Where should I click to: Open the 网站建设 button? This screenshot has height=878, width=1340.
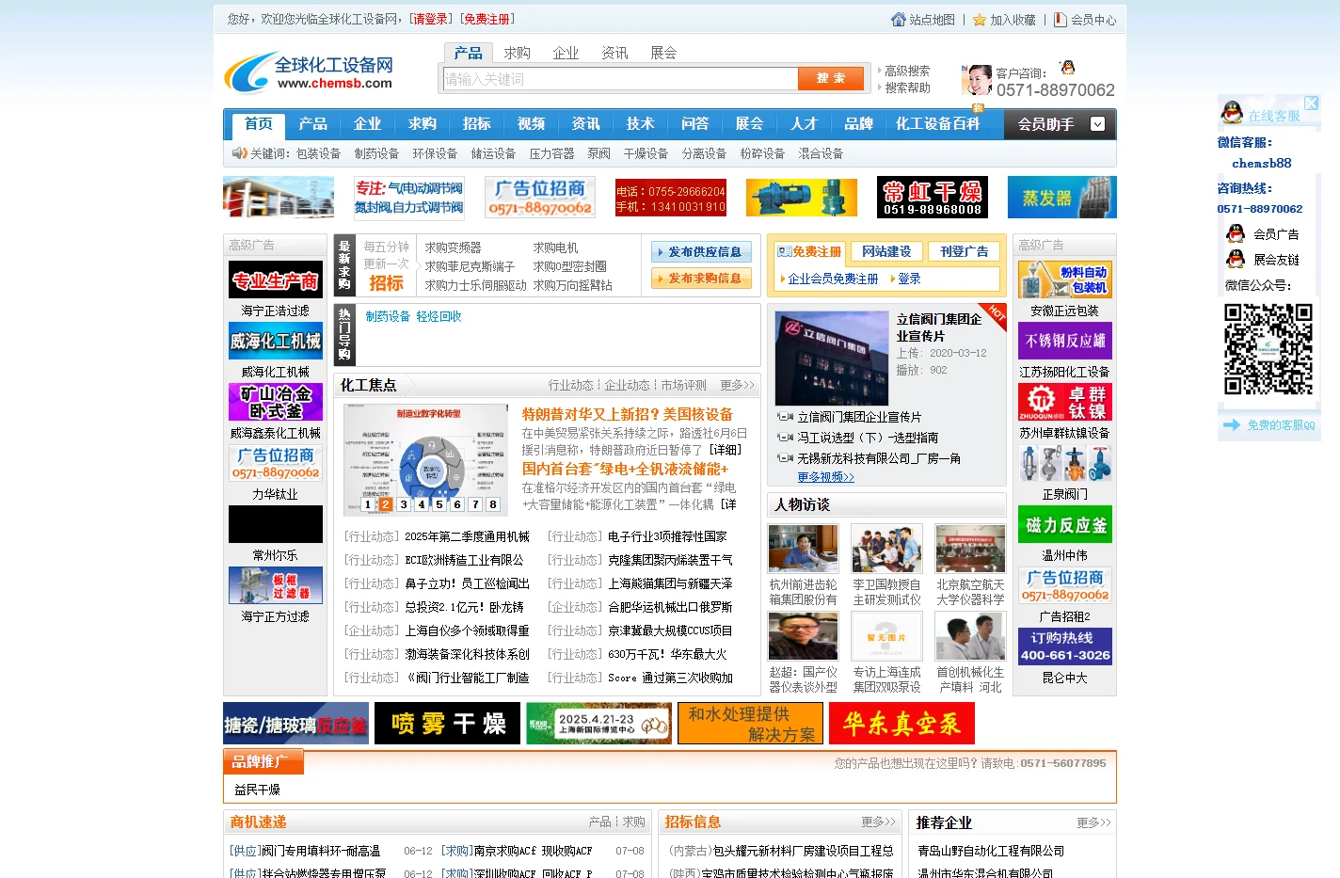(887, 252)
